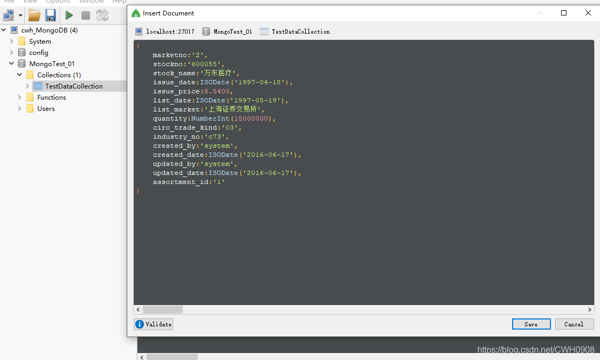
Task: Click the assortment_id:'1' line
Action: [189, 182]
